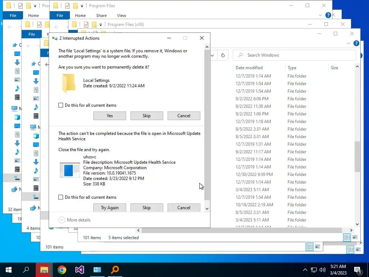This screenshot has width=369, height=277.
Task: Check 'Do this for all current items' under Local Settings
Action: (61, 105)
